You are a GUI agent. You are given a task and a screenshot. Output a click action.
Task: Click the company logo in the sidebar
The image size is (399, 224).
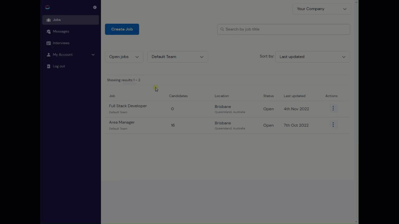pyautogui.click(x=47, y=7)
